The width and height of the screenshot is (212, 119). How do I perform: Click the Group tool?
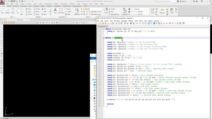click(153, 11)
